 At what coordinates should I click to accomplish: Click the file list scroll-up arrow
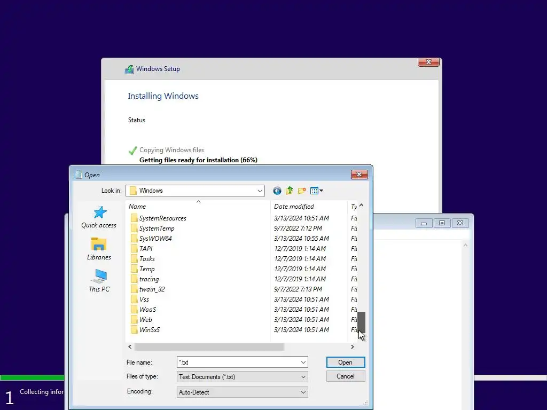tap(362, 206)
